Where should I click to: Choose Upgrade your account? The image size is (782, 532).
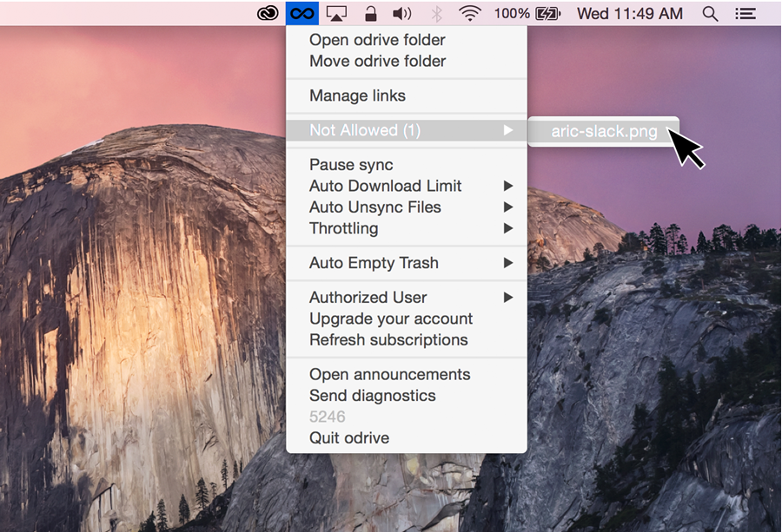coord(407,319)
